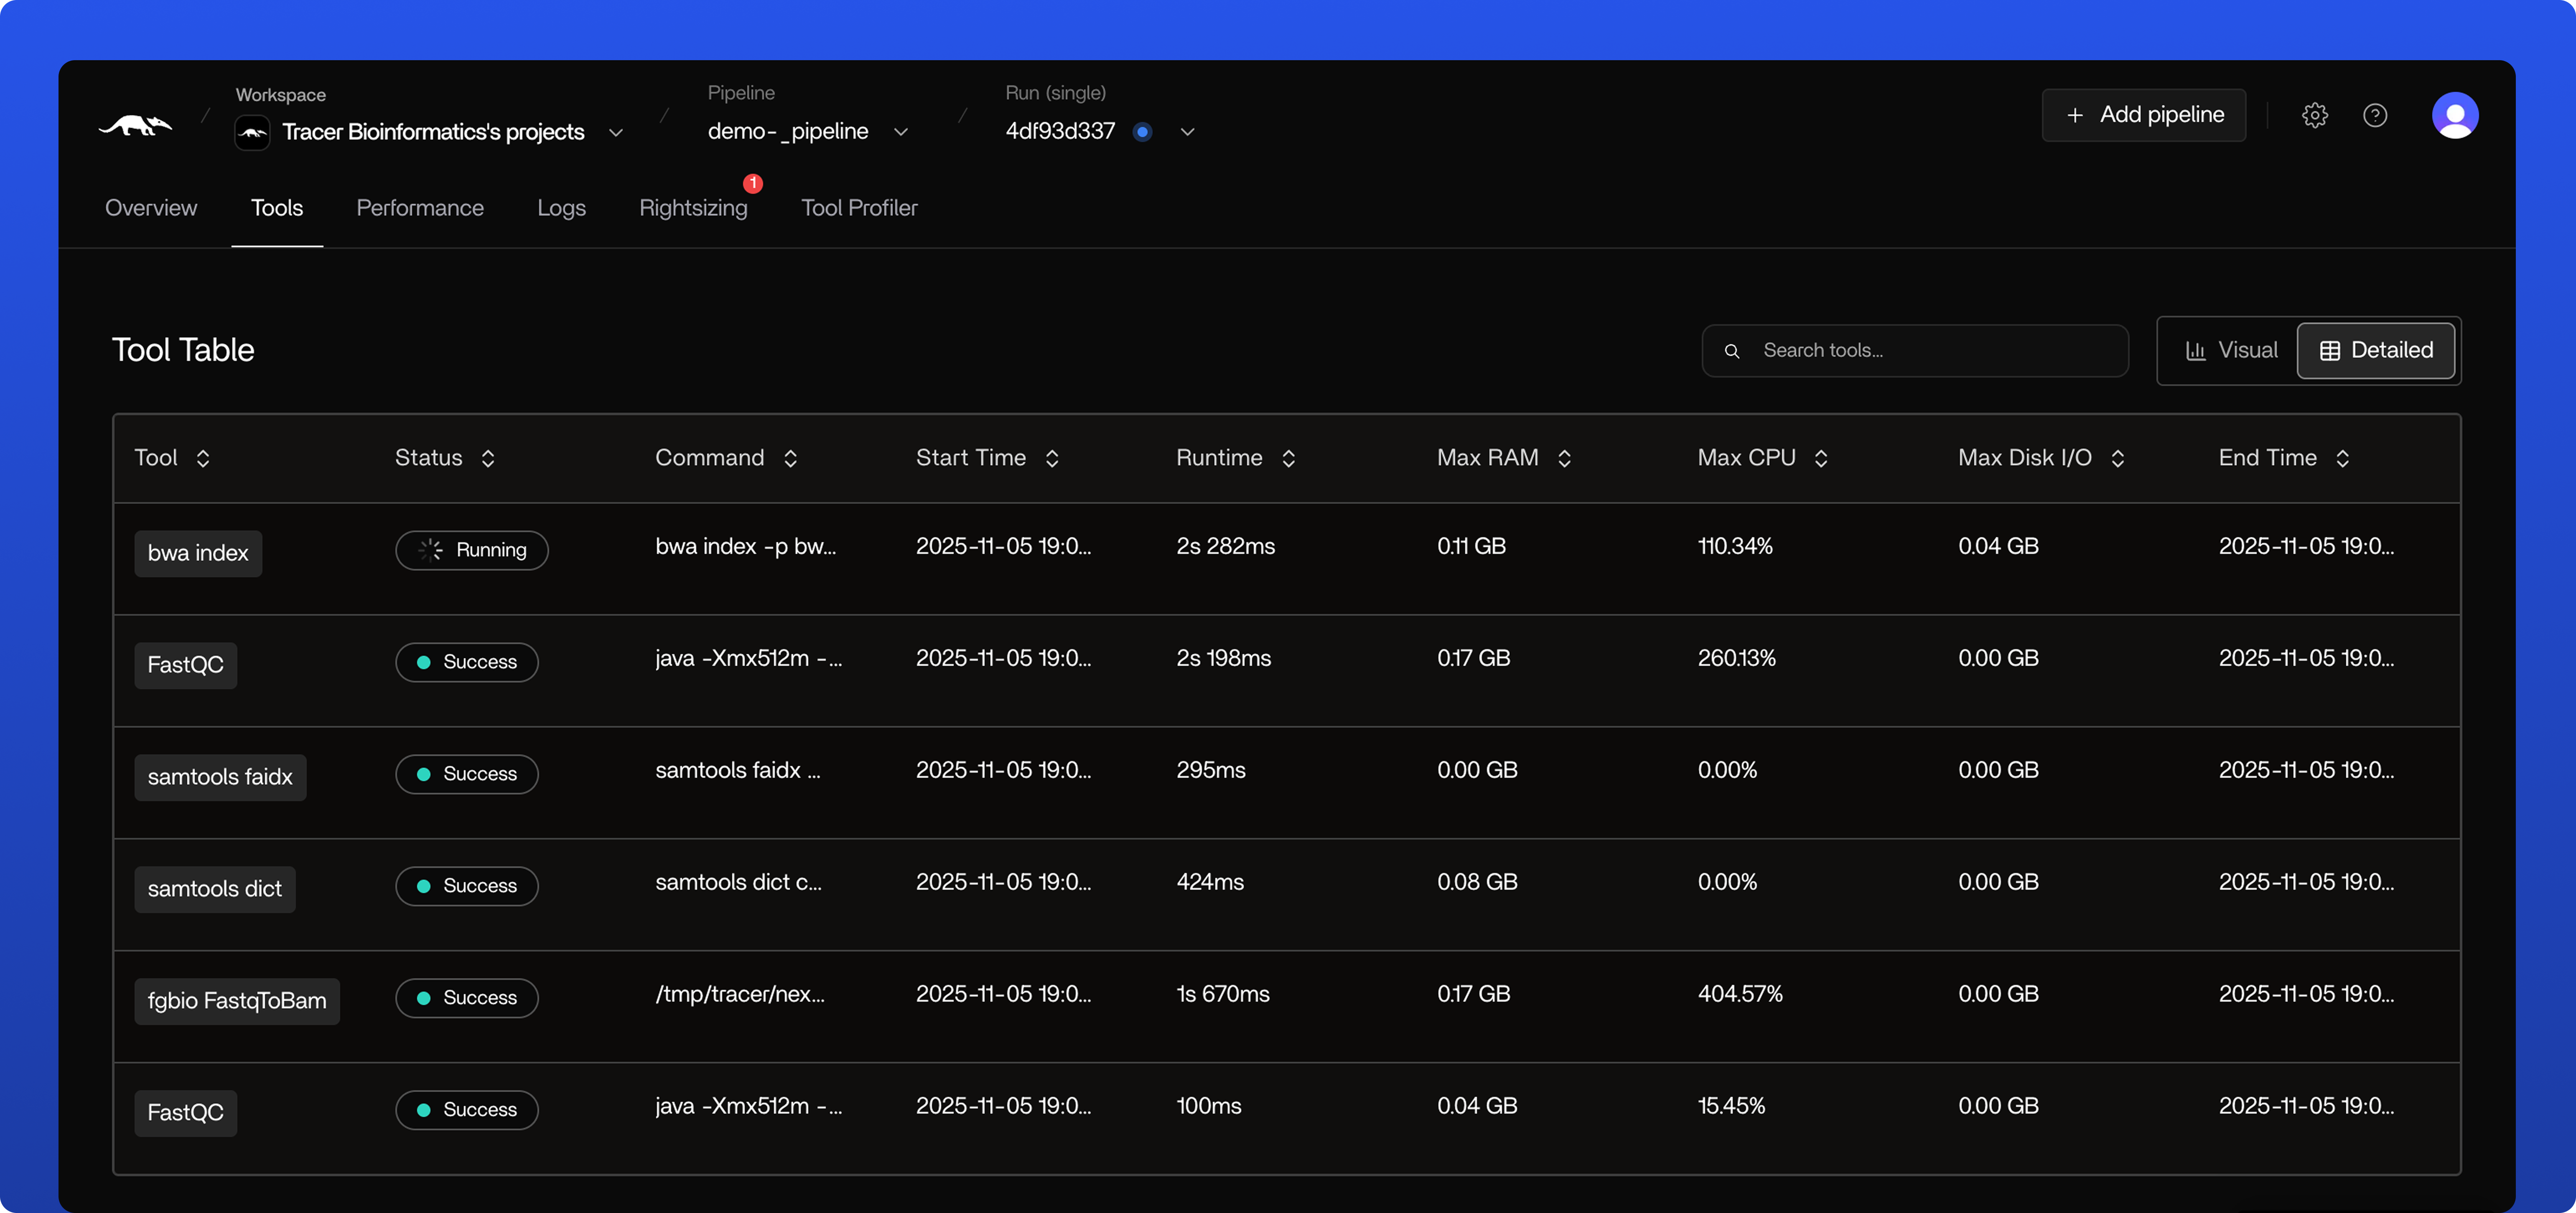Viewport: 2576px width, 1213px height.
Task: Click the Max RAM sort arrows
Action: [x=1564, y=459]
